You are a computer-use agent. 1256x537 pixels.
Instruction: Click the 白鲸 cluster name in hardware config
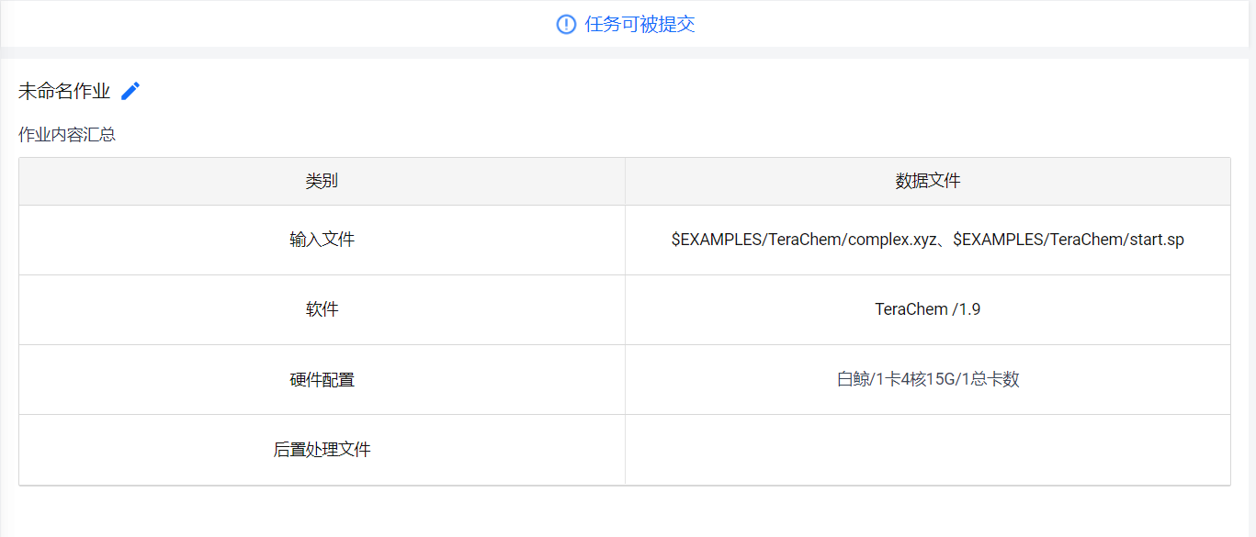tap(854, 379)
